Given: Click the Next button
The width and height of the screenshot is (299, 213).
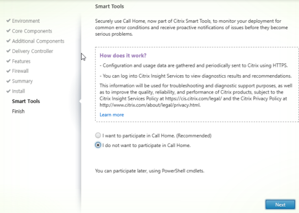Looking at the screenshot, I should click(x=280, y=205).
